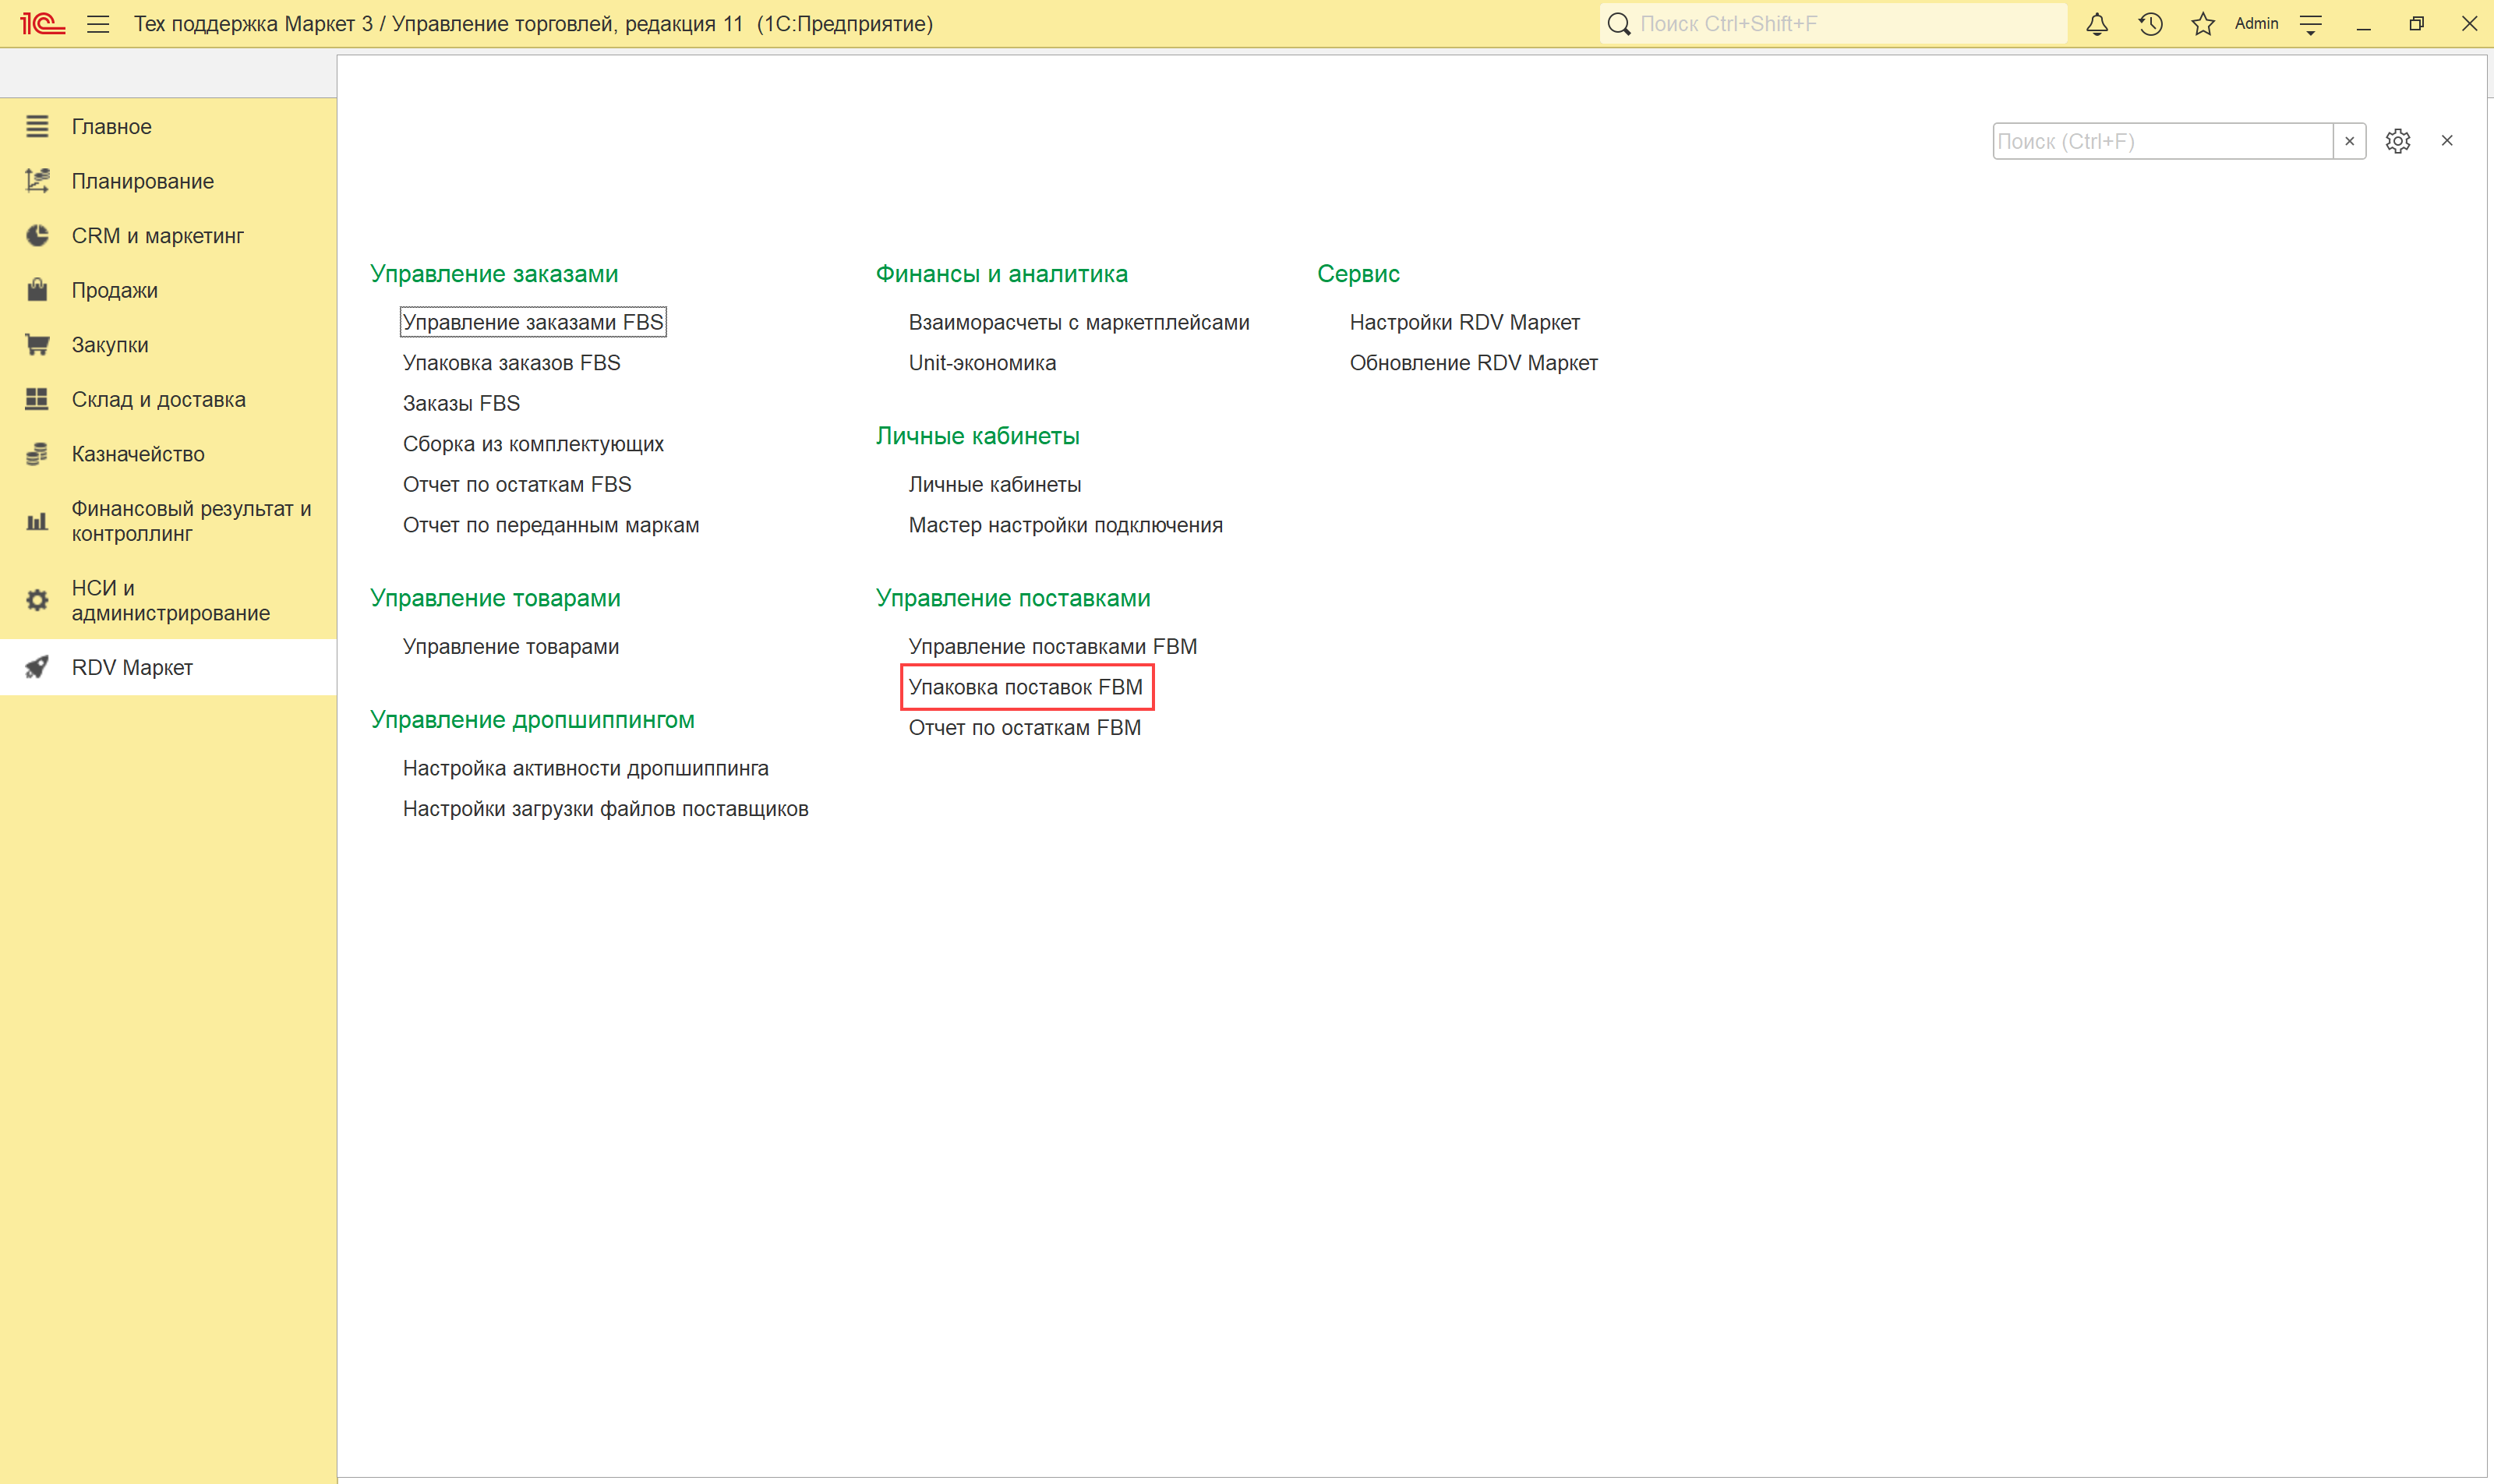The width and height of the screenshot is (2494, 1484).
Task: Open the Склад и доставка section
Action: click(x=158, y=399)
